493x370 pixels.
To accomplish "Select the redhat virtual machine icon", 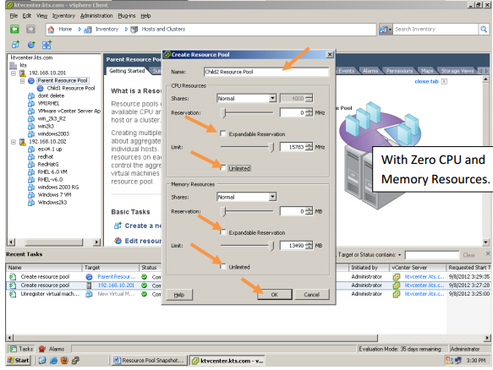I will (31, 157).
